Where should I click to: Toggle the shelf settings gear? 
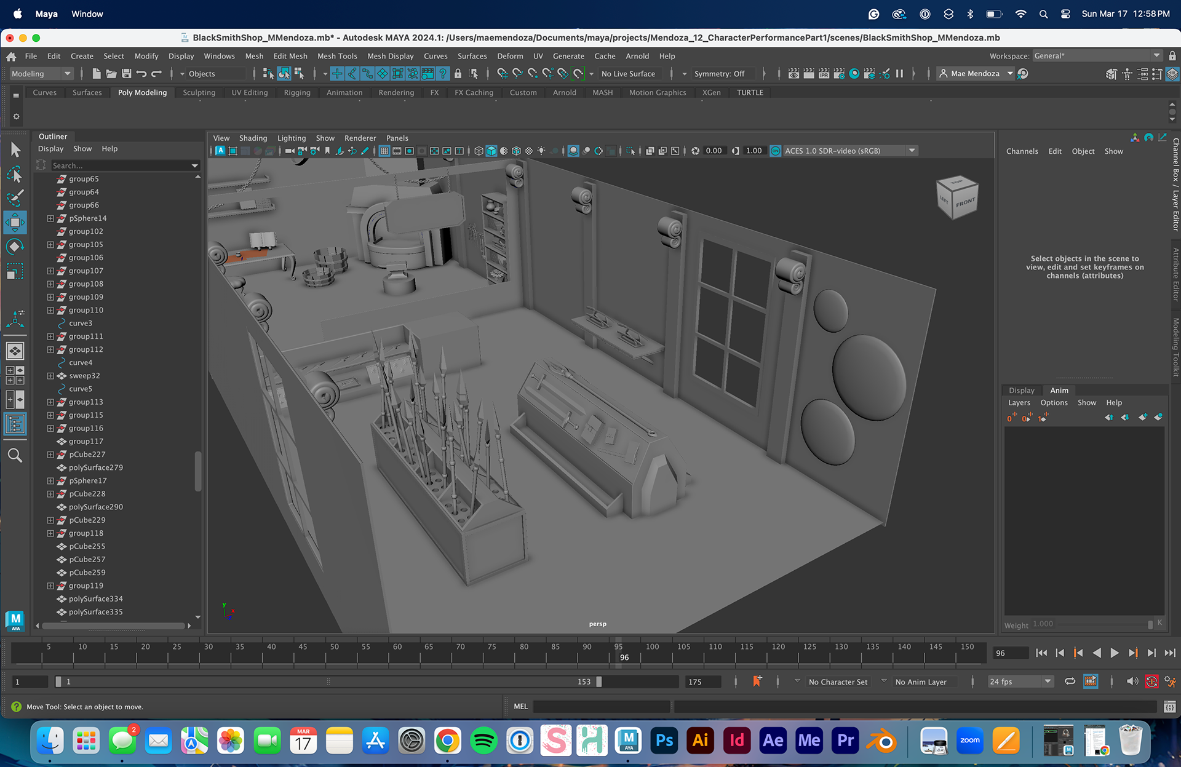[17, 116]
